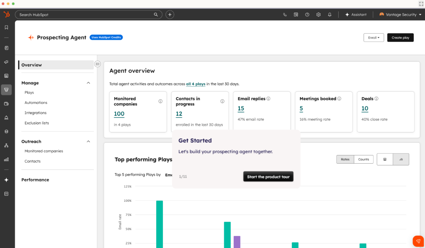Collapse the side navigation panel icon
The image size is (425, 248).
pos(98,64)
